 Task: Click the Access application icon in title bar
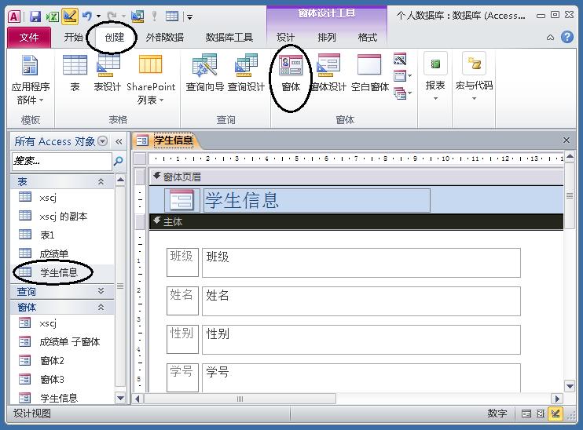point(14,16)
